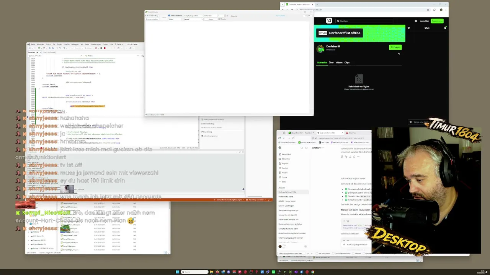This screenshot has height=275, width=490.
Task: Click the chat users icon beside Chat header
Action: click(x=445, y=28)
